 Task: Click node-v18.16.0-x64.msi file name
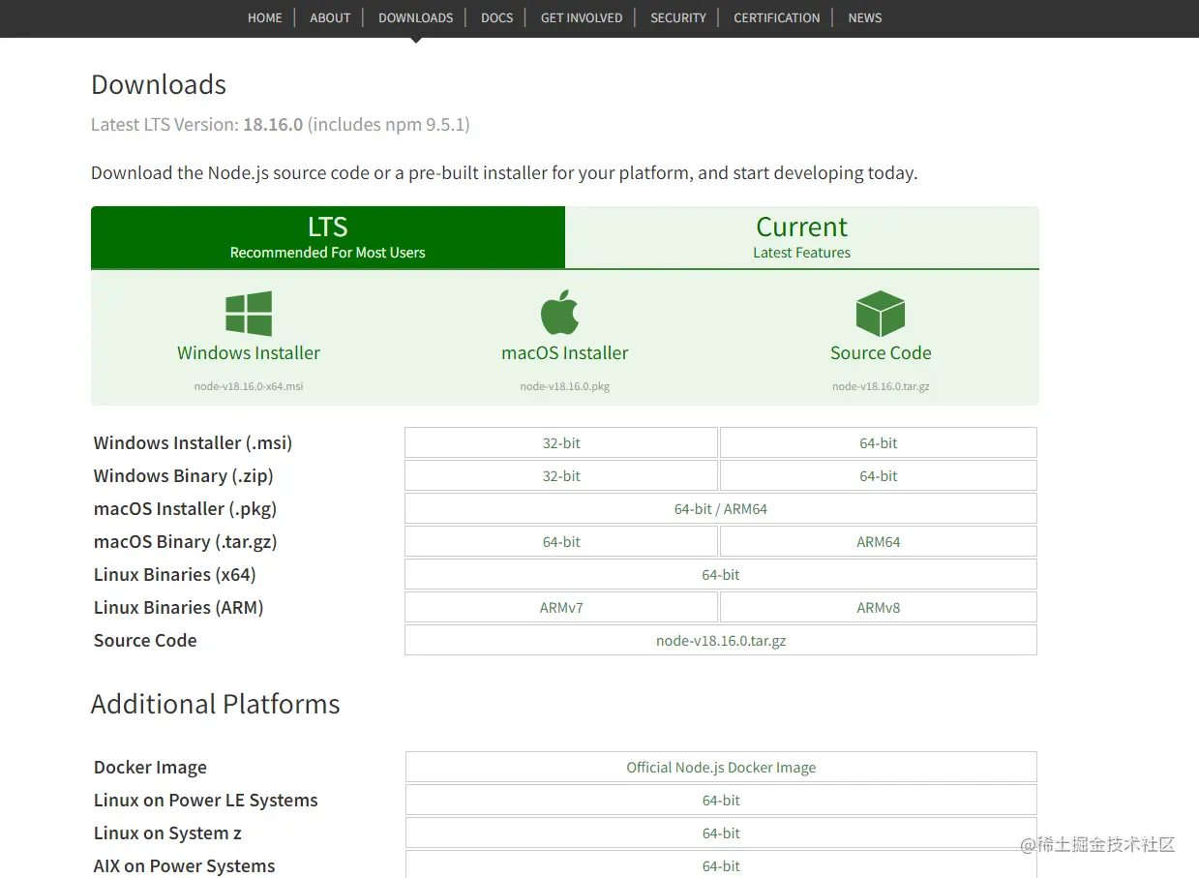249,386
